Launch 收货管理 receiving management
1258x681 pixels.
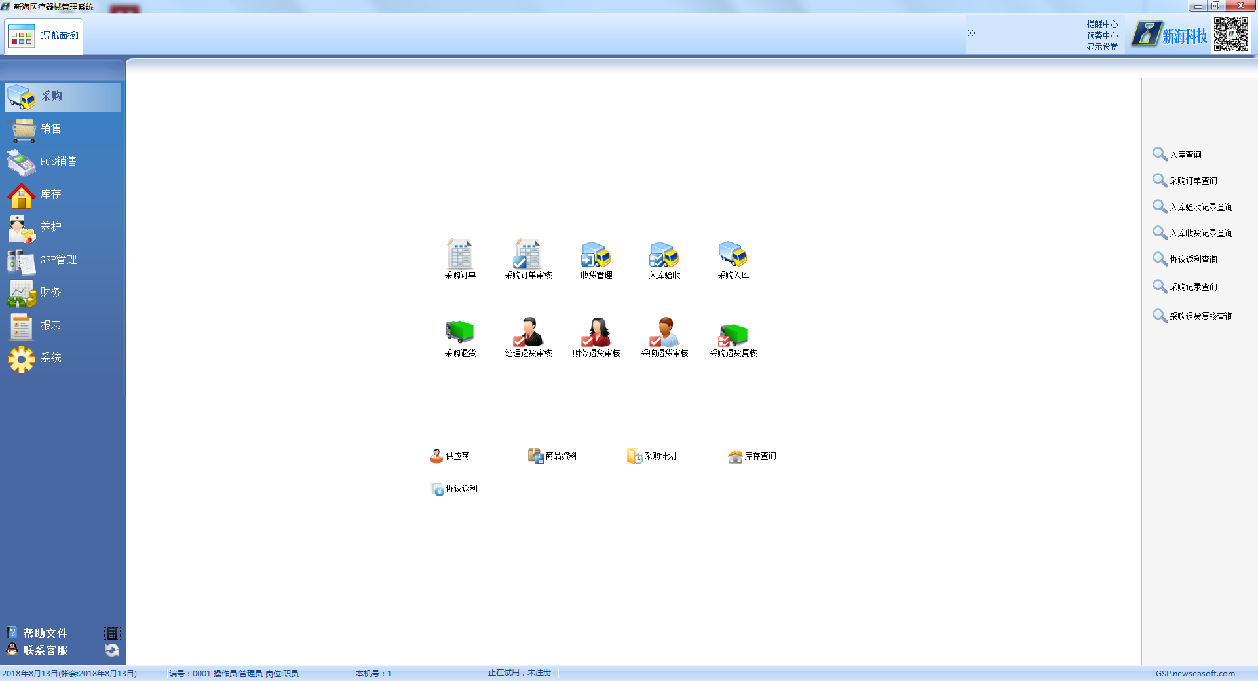[596, 259]
